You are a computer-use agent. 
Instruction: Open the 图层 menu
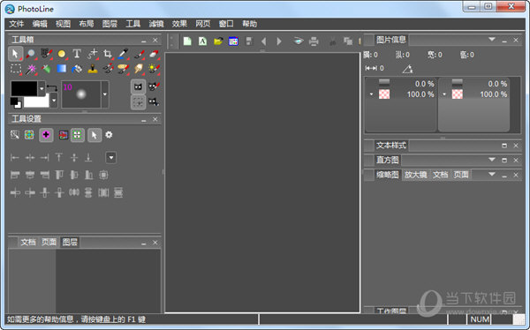click(x=110, y=24)
